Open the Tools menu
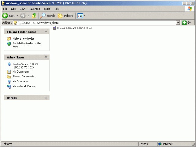 tap(47, 9)
